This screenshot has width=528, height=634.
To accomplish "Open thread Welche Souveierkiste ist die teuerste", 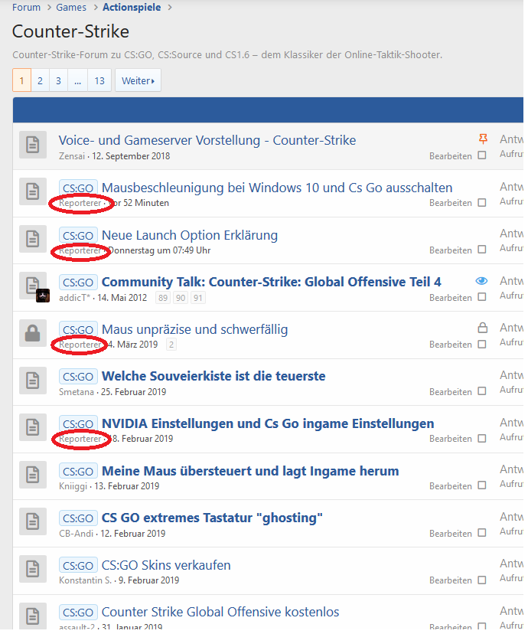I will [213, 376].
